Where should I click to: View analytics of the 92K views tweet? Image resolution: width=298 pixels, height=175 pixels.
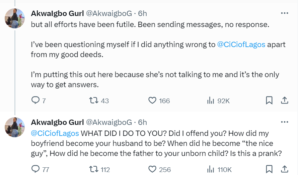point(211,101)
